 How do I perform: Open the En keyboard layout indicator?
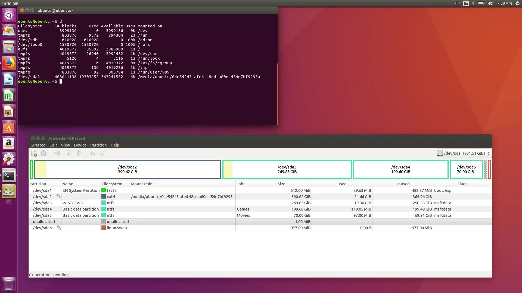[x=466, y=3]
